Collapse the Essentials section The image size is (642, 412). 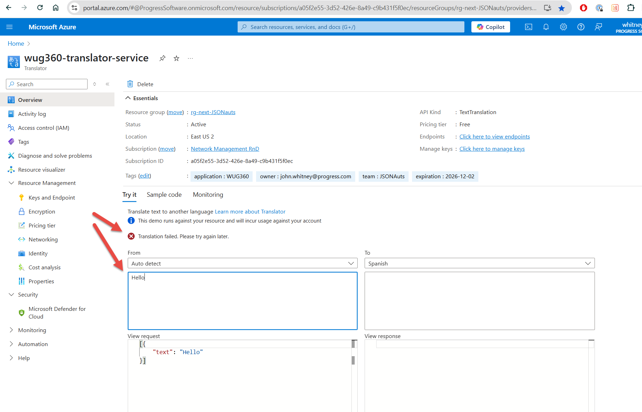142,98
